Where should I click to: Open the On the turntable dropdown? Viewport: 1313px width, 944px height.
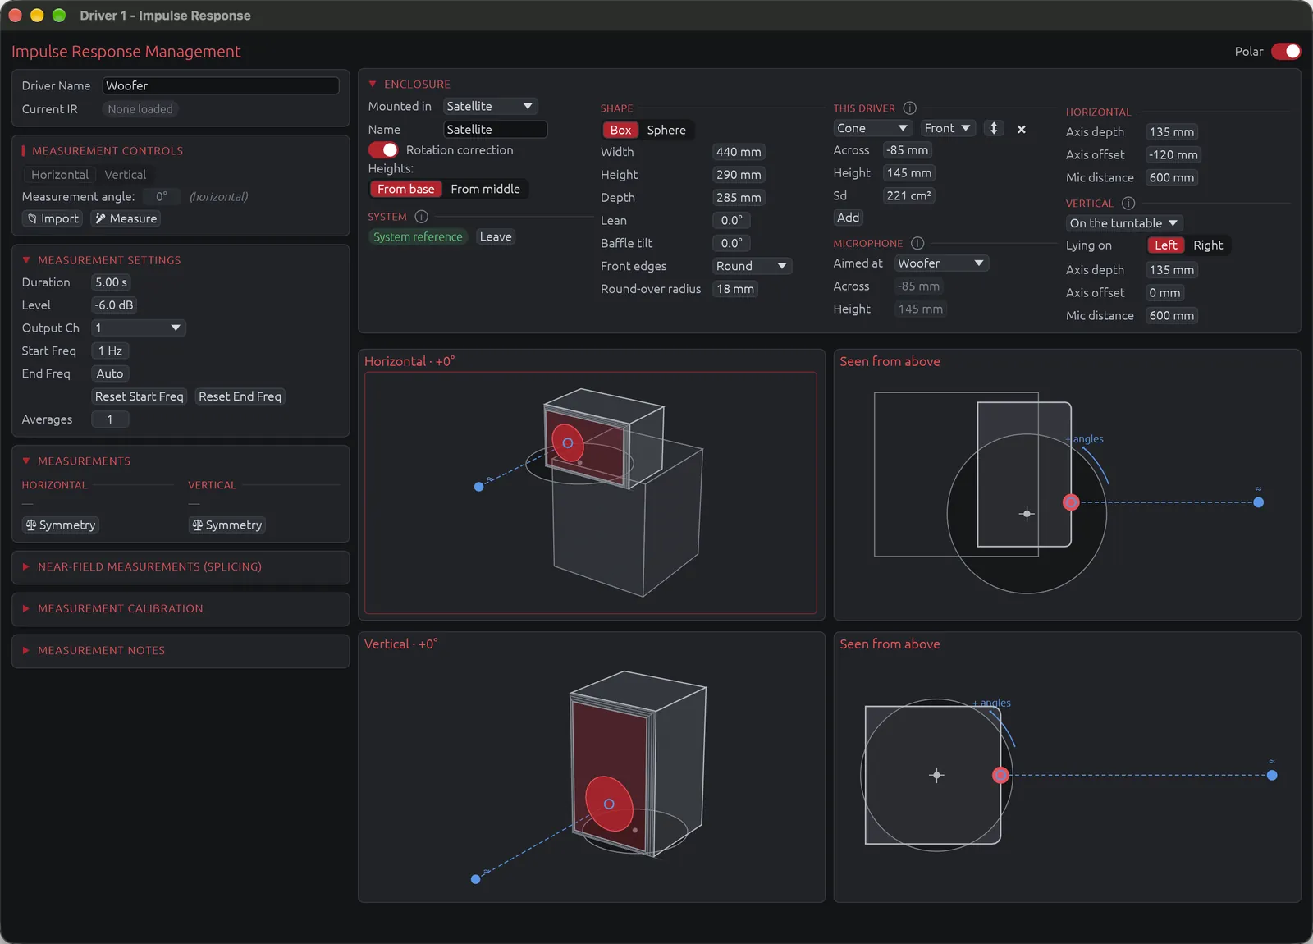click(1124, 223)
